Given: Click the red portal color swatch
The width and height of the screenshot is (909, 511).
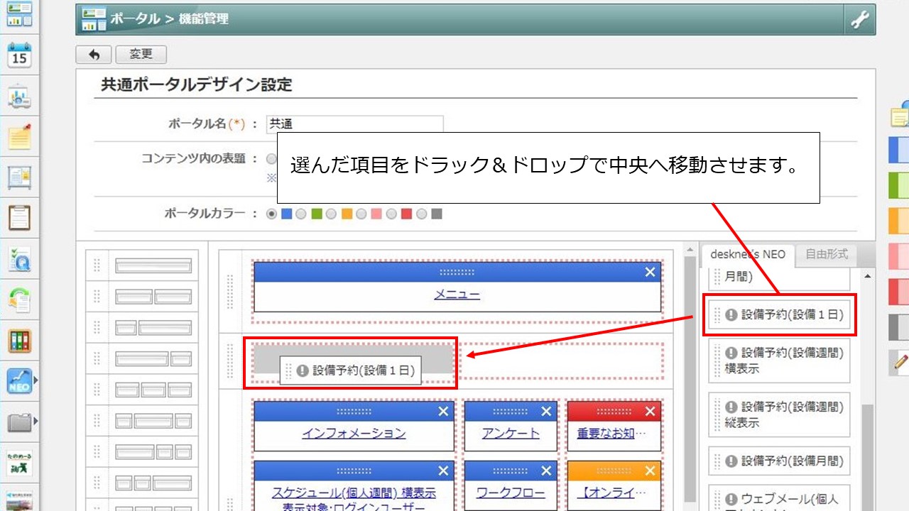Looking at the screenshot, I should click(x=406, y=214).
